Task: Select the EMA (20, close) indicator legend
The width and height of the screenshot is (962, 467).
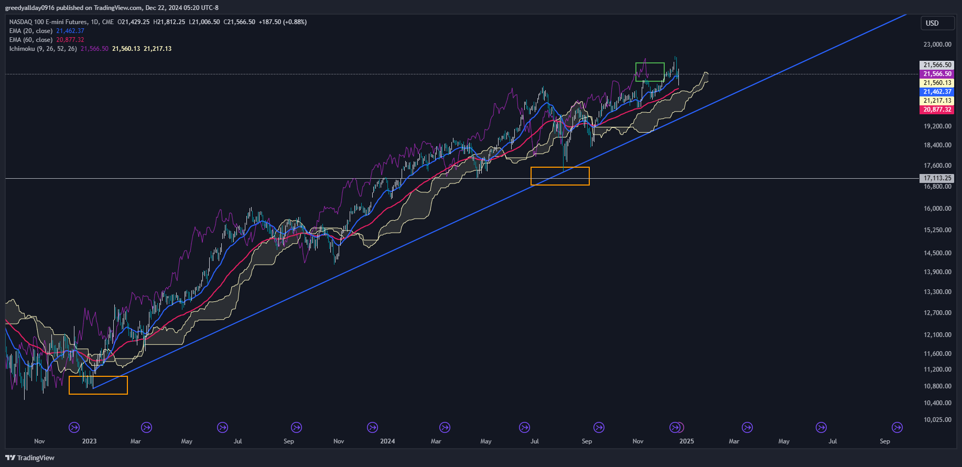Action: click(31, 31)
